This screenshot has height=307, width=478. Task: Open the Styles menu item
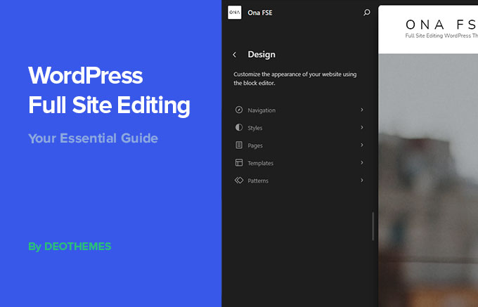tap(299, 128)
